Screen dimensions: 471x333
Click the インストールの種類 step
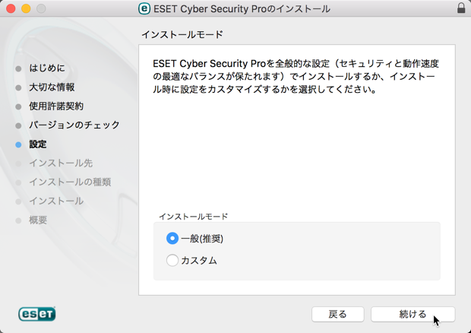point(70,182)
